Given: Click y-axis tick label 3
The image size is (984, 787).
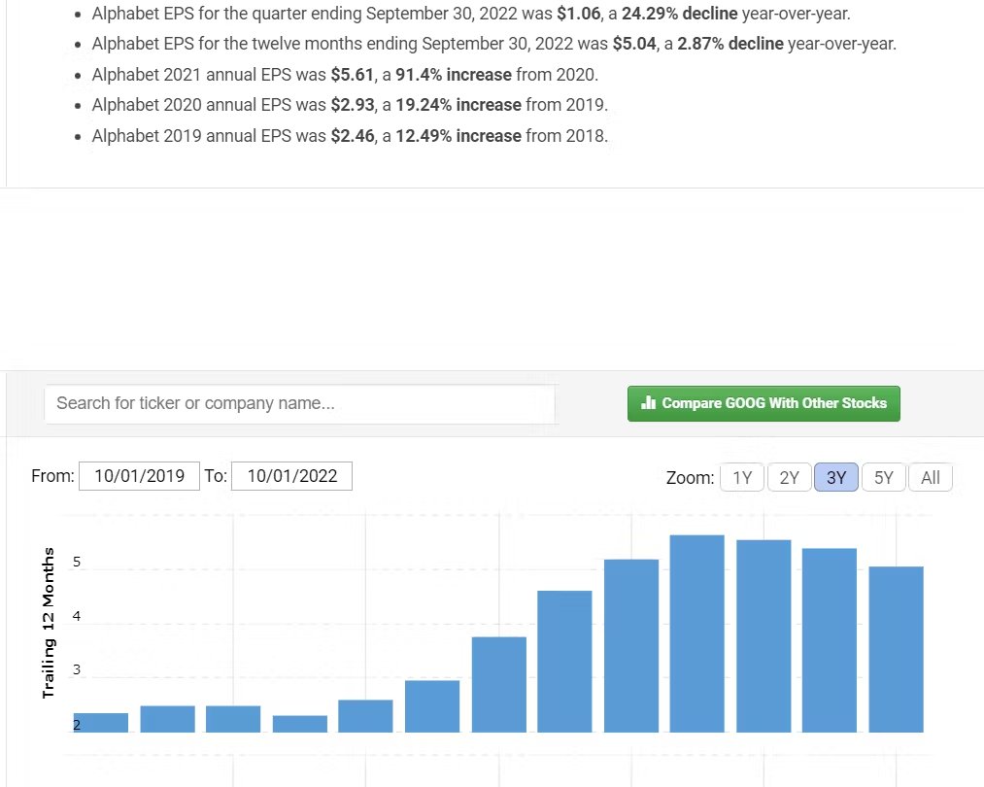Looking at the screenshot, I should [77, 669].
